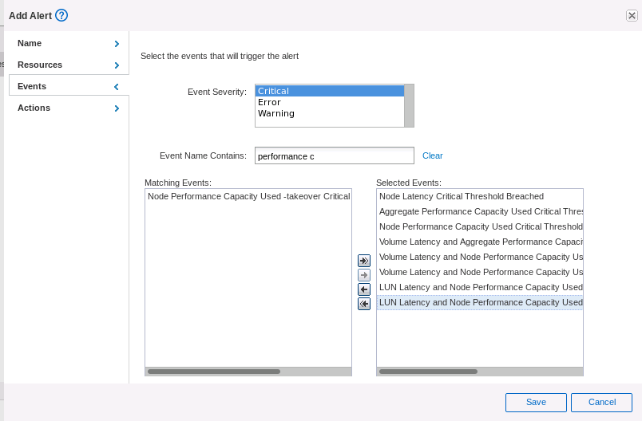
Task: Click Matching Events horizontal scrollbar
Action: pos(214,372)
